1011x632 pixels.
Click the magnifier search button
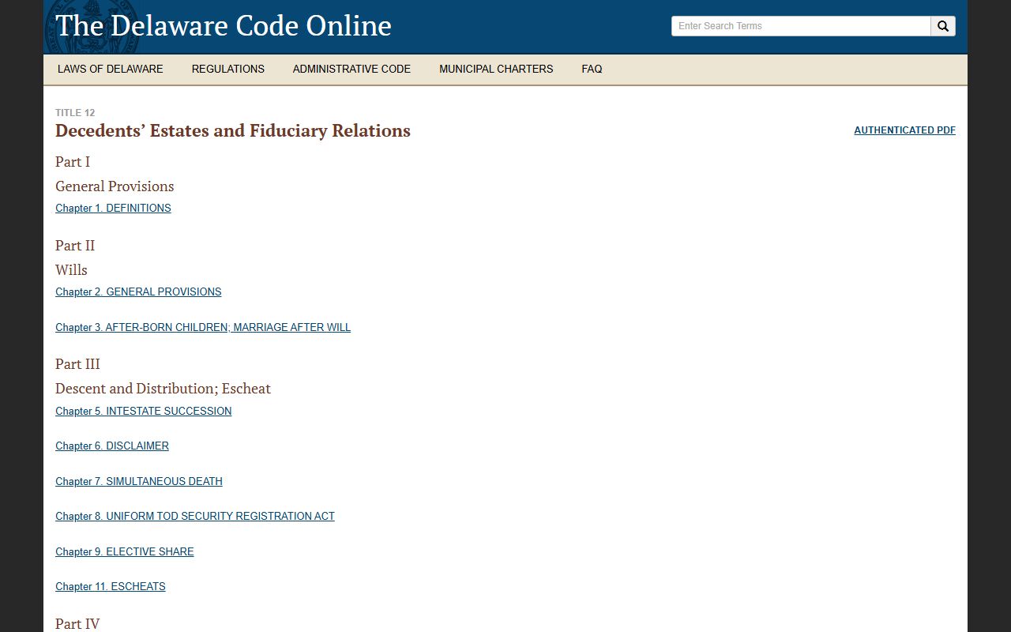pyautogui.click(x=943, y=26)
